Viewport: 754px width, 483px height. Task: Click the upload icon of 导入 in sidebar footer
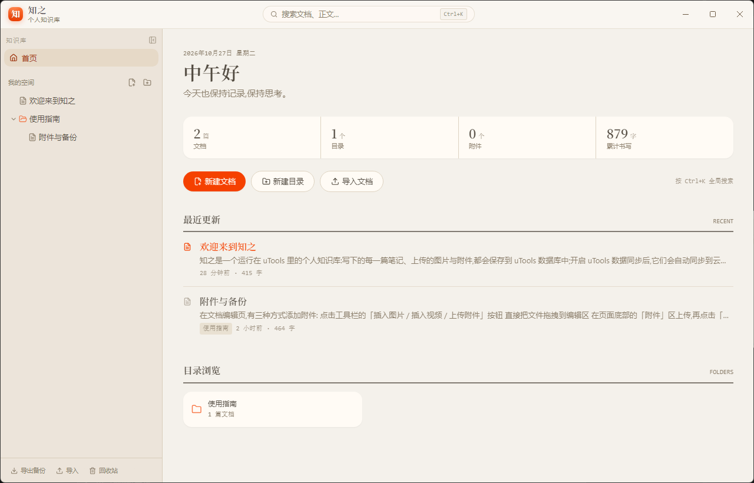pos(59,471)
